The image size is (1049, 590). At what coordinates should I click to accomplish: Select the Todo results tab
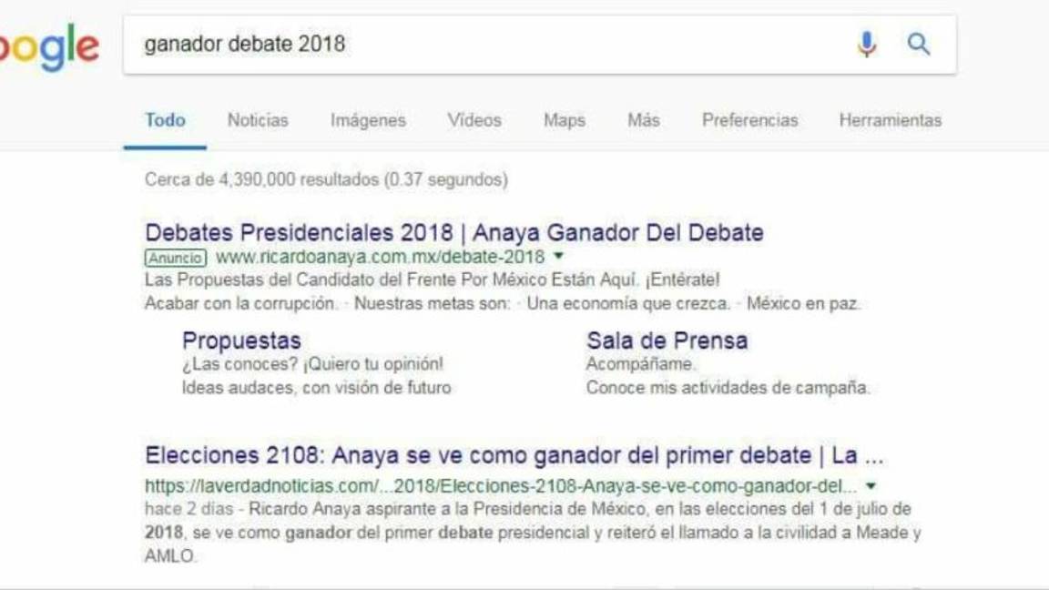click(164, 119)
